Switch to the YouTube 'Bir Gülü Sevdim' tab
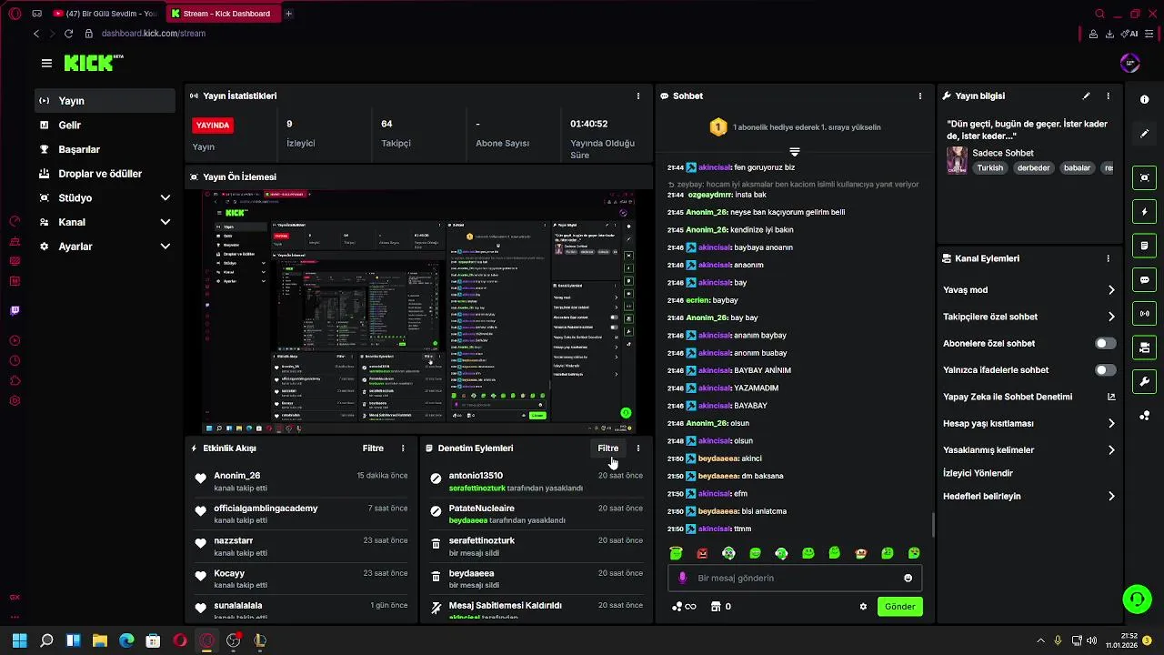The image size is (1164, 655). coord(105,14)
